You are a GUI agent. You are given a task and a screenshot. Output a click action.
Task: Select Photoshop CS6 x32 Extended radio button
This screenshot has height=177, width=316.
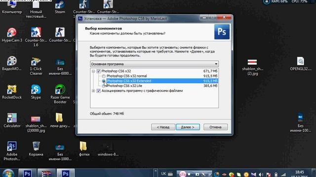(104, 81)
